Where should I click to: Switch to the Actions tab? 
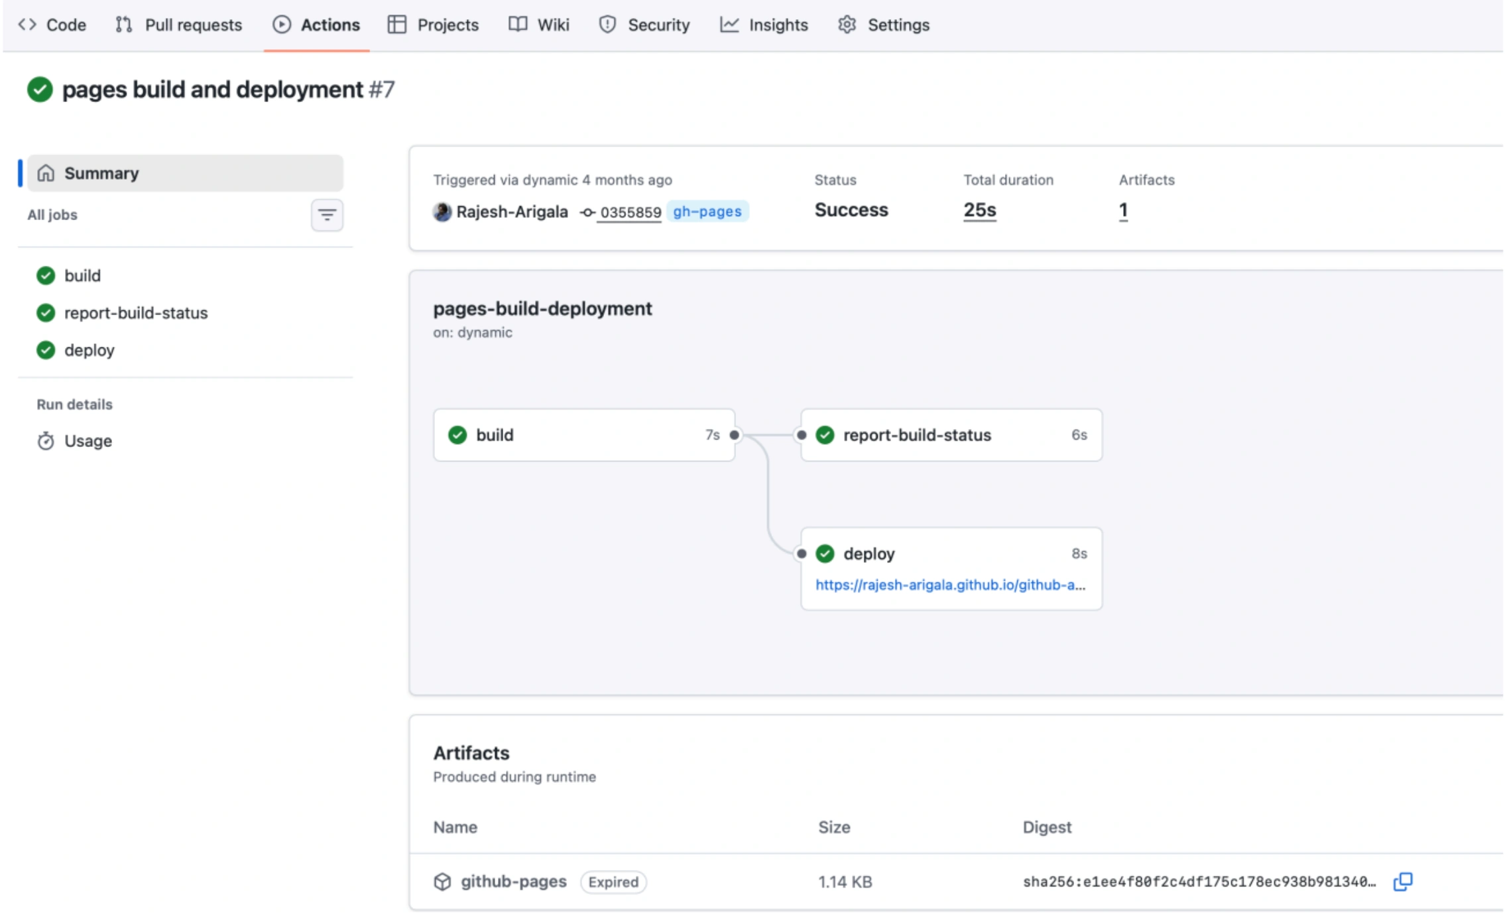click(316, 25)
